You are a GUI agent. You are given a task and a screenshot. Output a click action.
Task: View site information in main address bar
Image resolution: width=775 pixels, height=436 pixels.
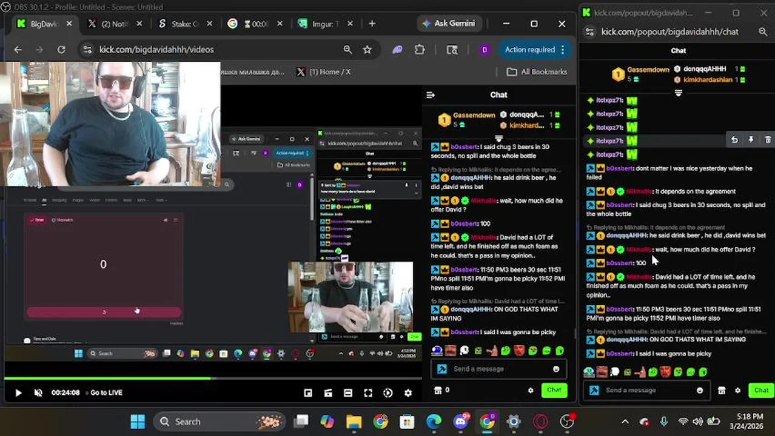(87, 50)
